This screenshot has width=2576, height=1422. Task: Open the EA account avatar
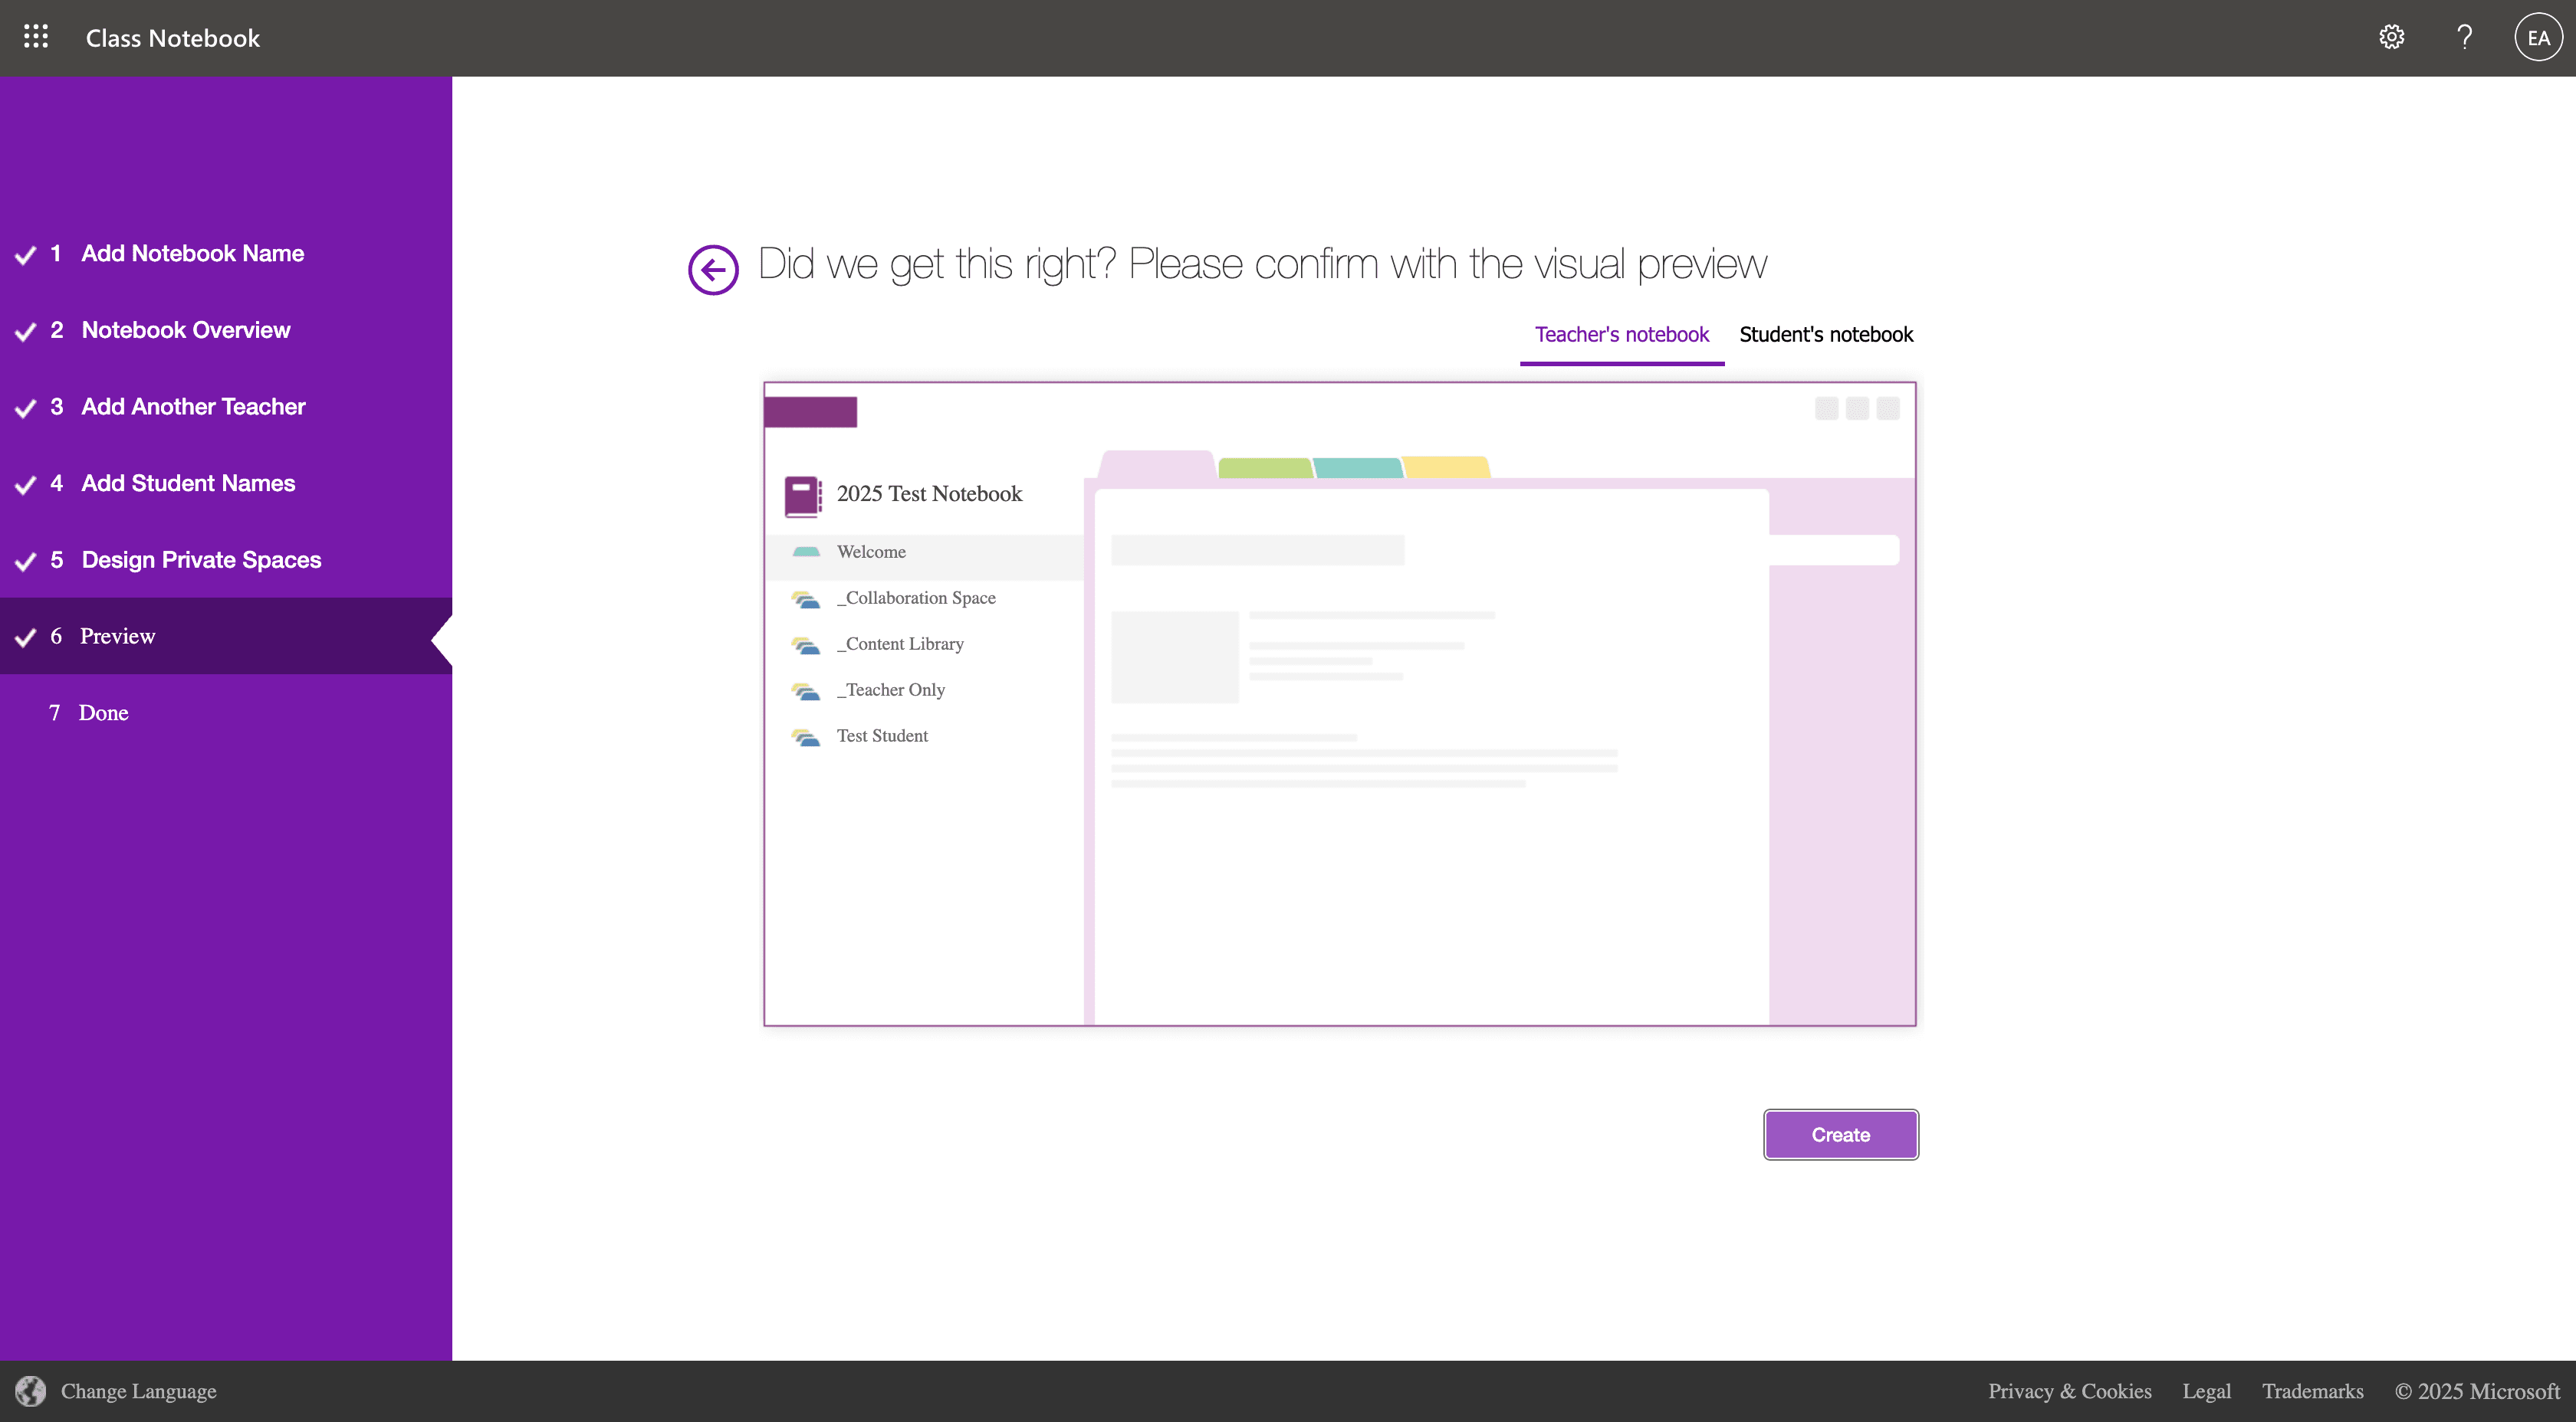click(x=2538, y=37)
